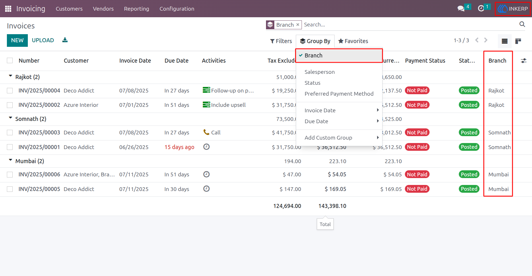Screen dimensions: 532x276
Task: Open the Reporting menu
Action: [137, 9]
